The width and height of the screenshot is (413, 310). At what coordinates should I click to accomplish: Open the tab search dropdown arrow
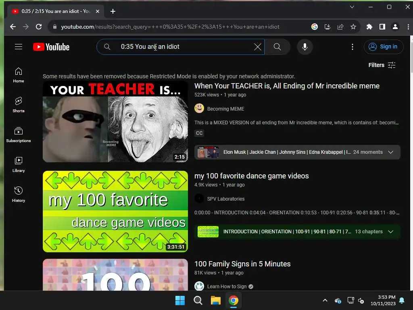pos(352,7)
